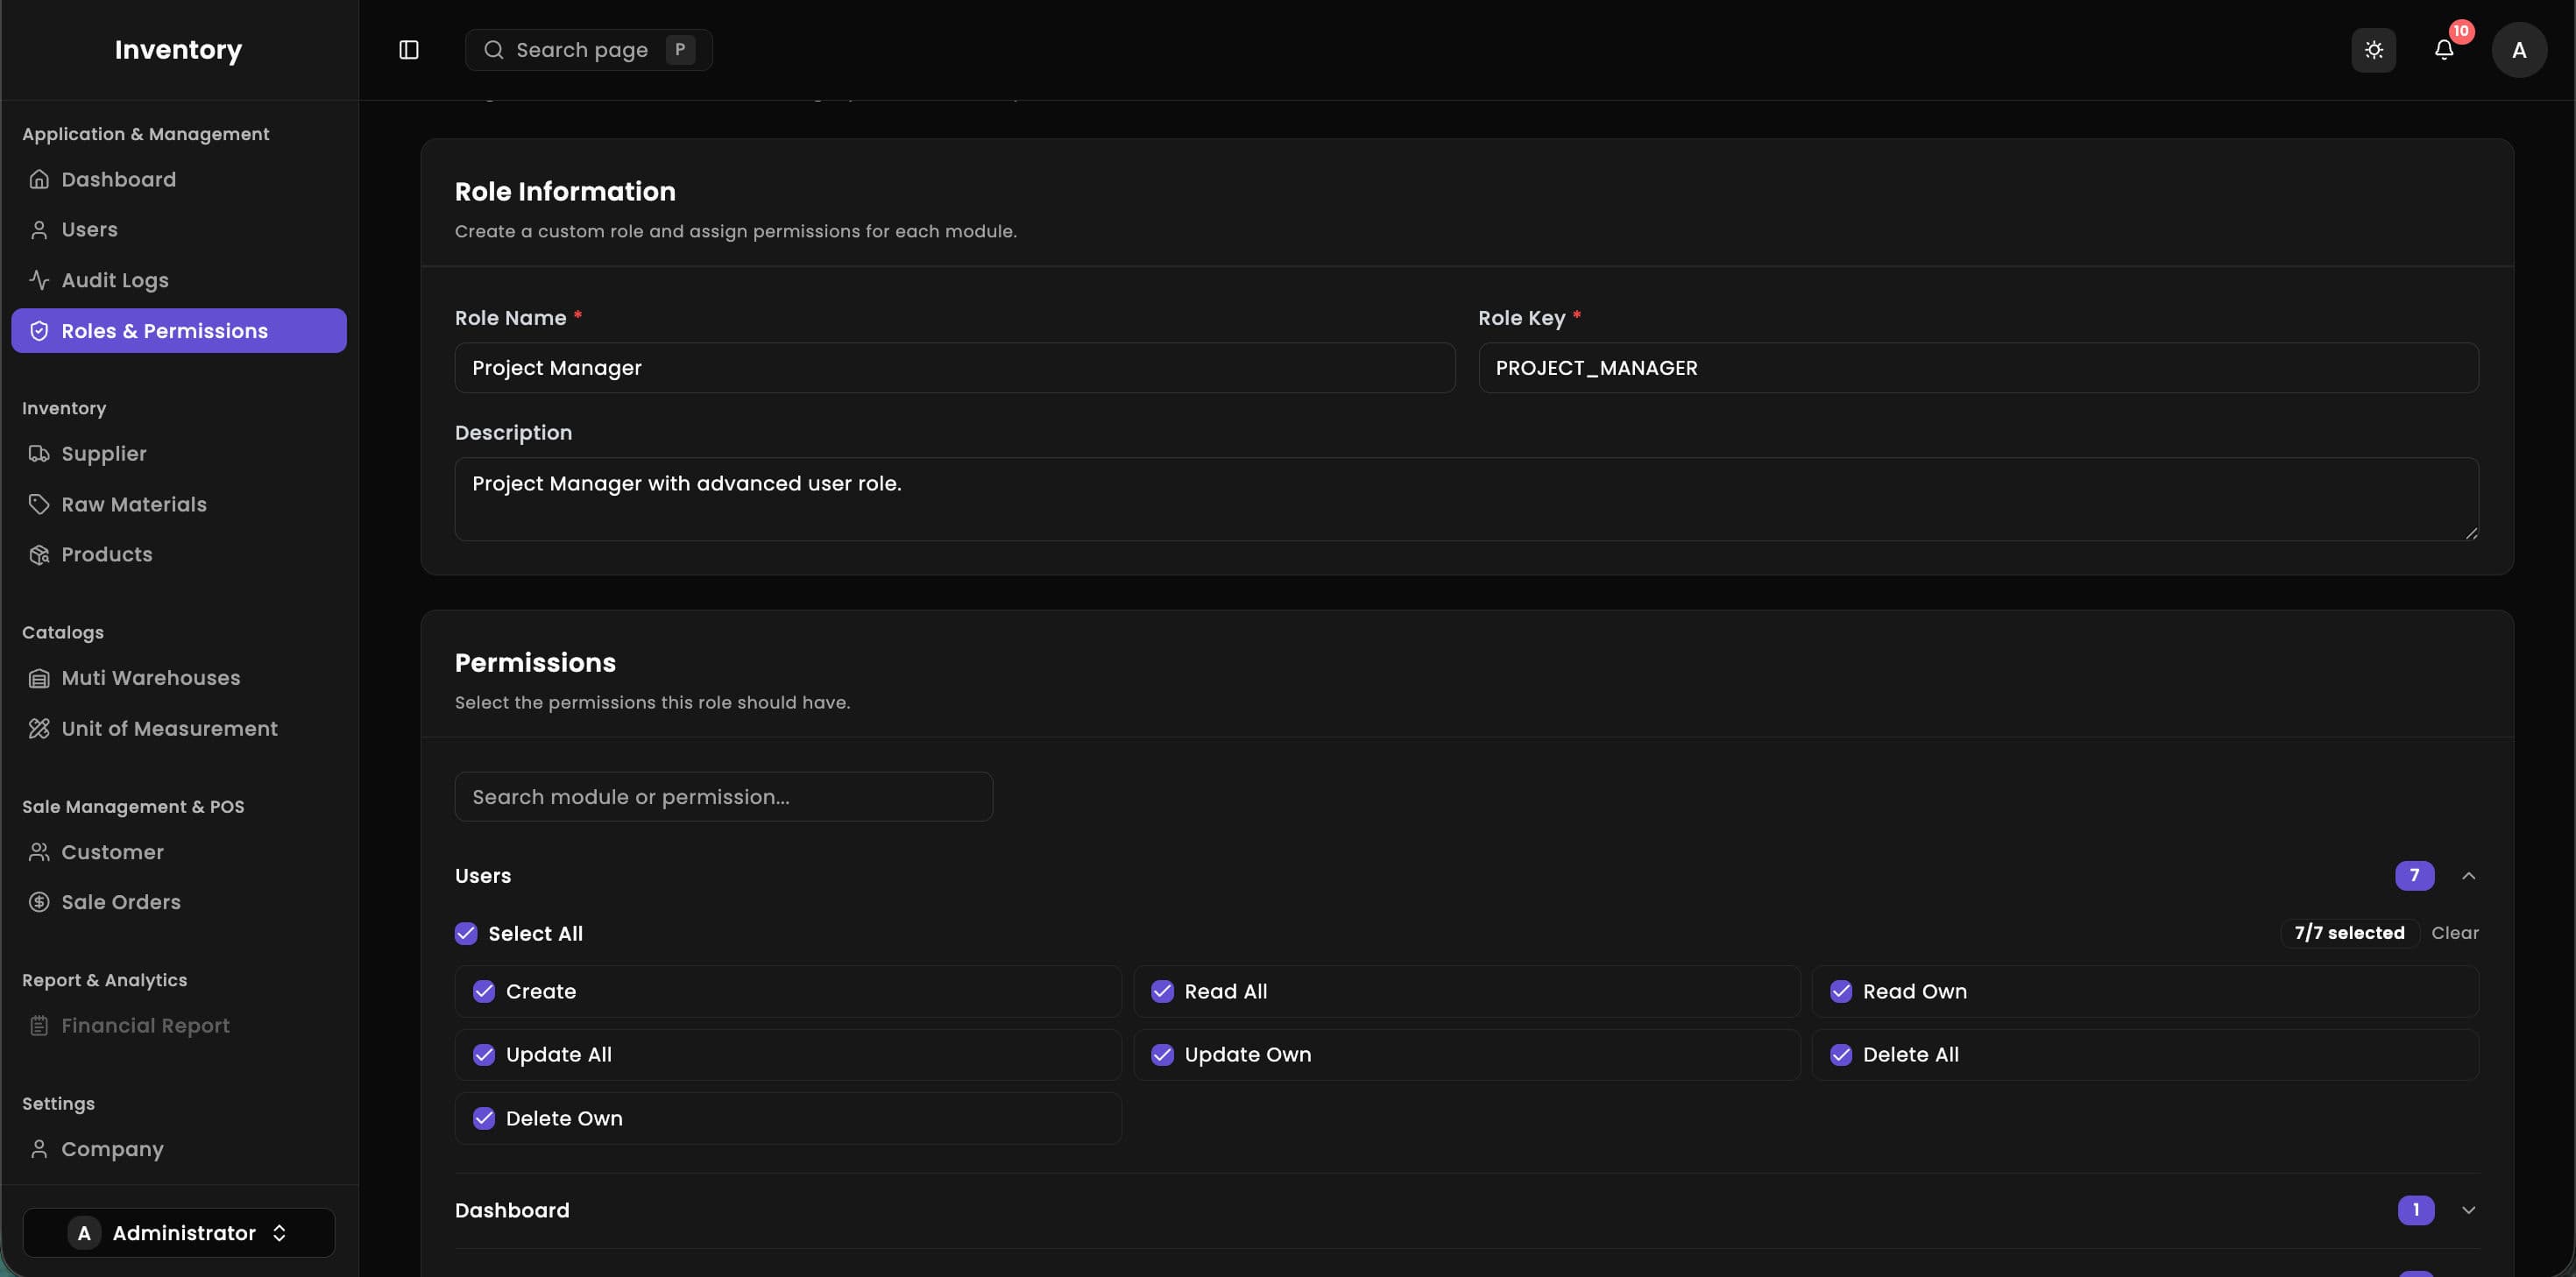Click the red 10 notification badge
This screenshot has width=2576, height=1277.
(2461, 31)
